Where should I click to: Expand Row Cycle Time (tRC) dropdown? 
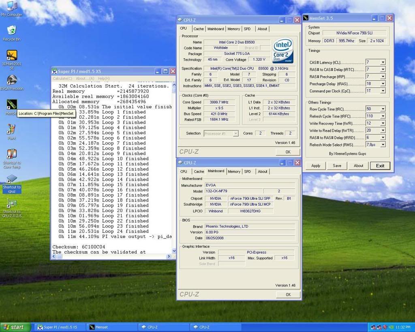pos(383,109)
